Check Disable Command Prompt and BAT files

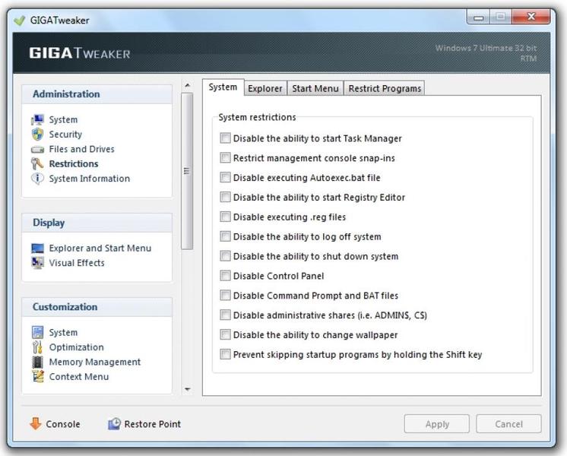click(225, 295)
